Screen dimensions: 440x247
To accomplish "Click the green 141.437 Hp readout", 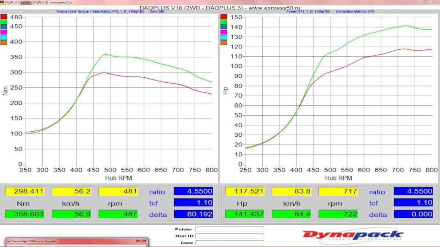I will (245, 214).
